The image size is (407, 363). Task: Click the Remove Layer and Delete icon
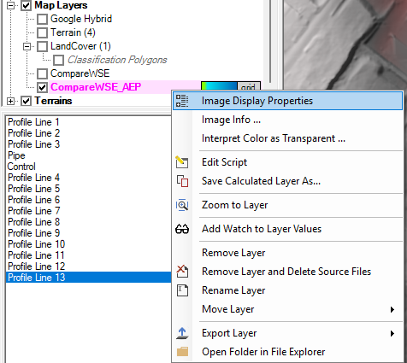coord(182,272)
